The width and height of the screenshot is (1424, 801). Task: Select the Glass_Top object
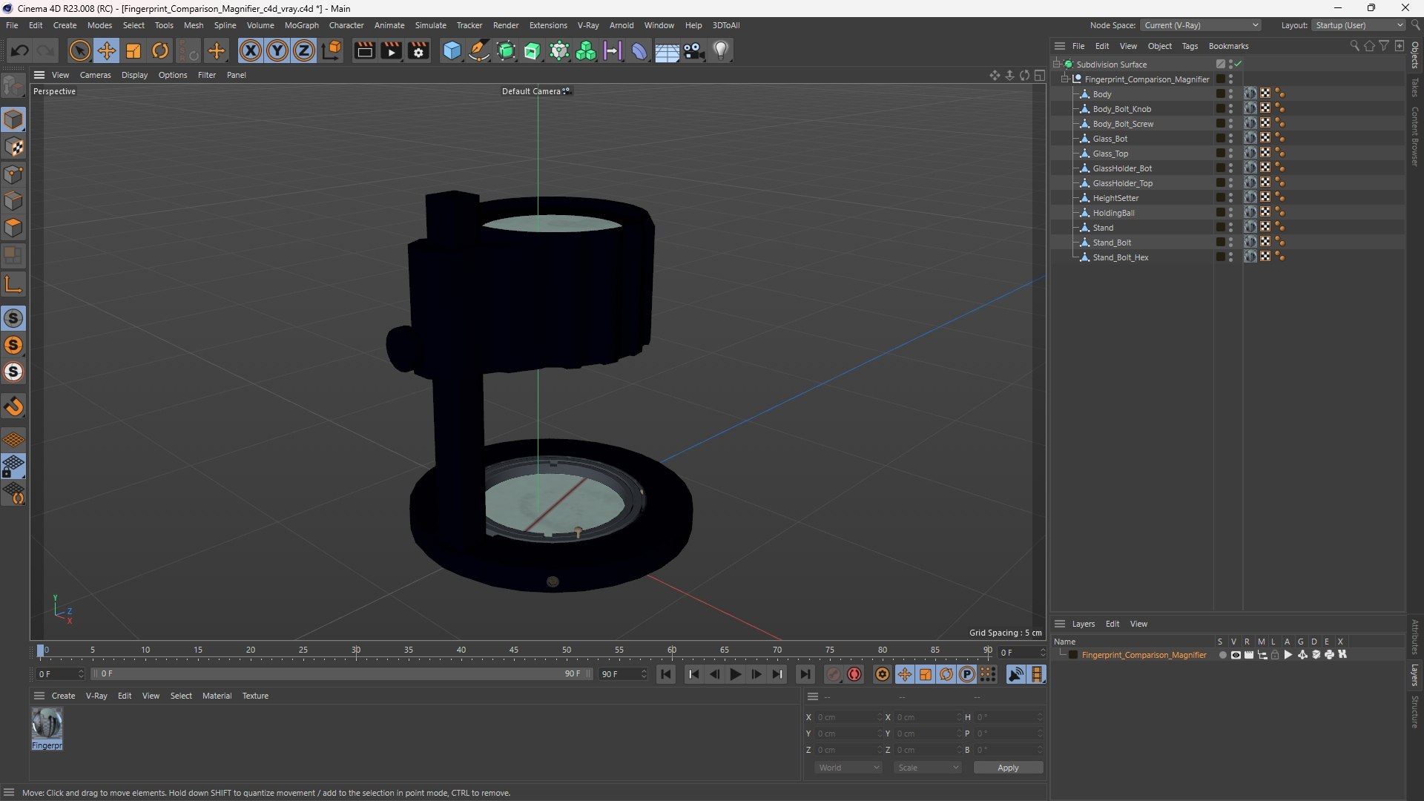point(1110,154)
